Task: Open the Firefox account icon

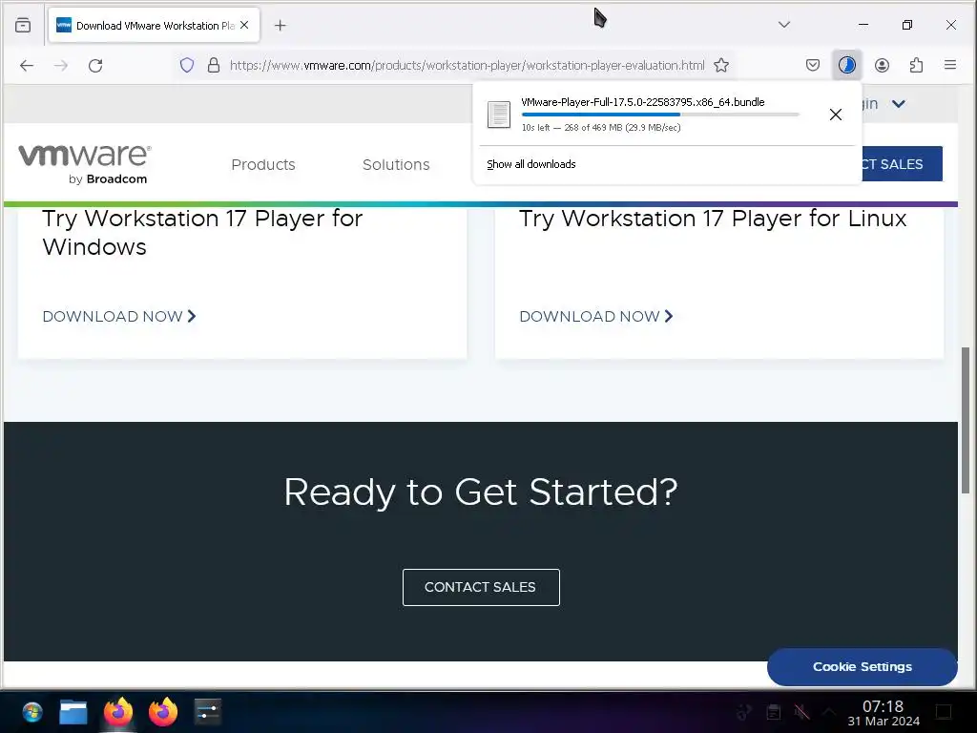Action: coord(882,65)
